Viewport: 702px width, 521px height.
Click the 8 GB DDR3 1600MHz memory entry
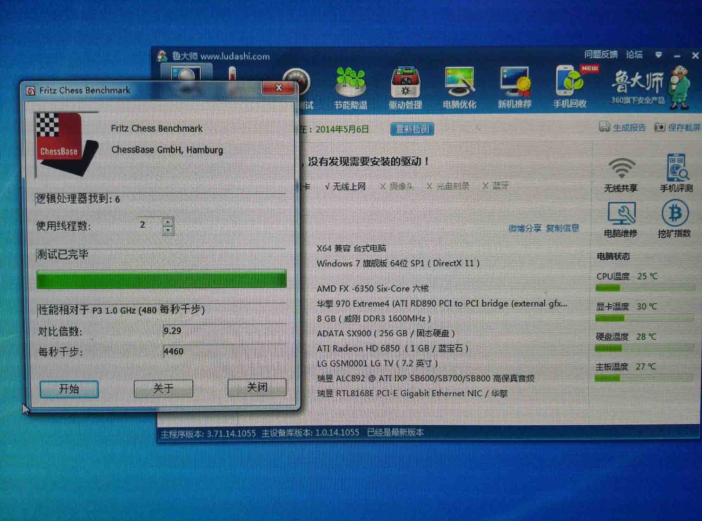coord(374,319)
